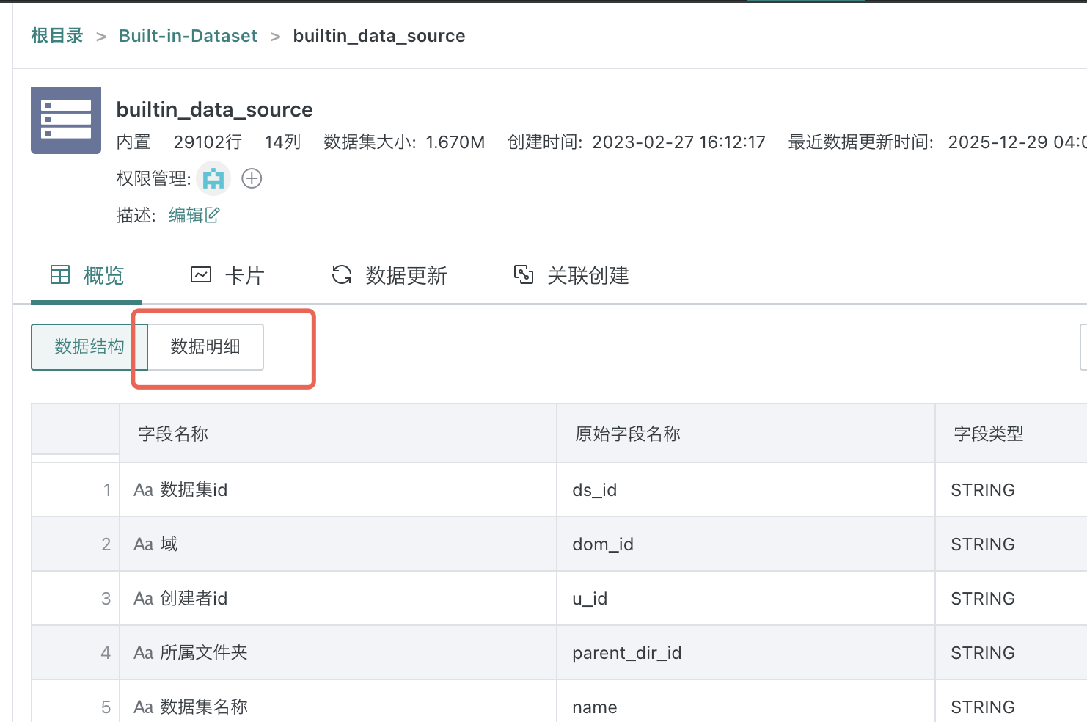1087x722 pixels.
Task: Click the pencil icon next to 编辑
Action: tap(213, 214)
